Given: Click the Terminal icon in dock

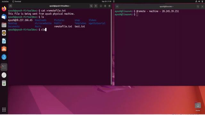Looking at the screenshot, I should point(4,67).
